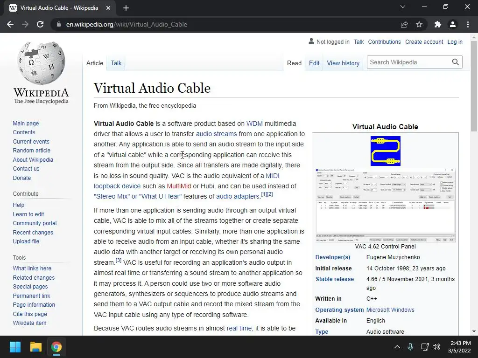Viewport: 478px width, 358px height.
Task: Close the Virtual Audio Cable tab
Action: click(108, 8)
